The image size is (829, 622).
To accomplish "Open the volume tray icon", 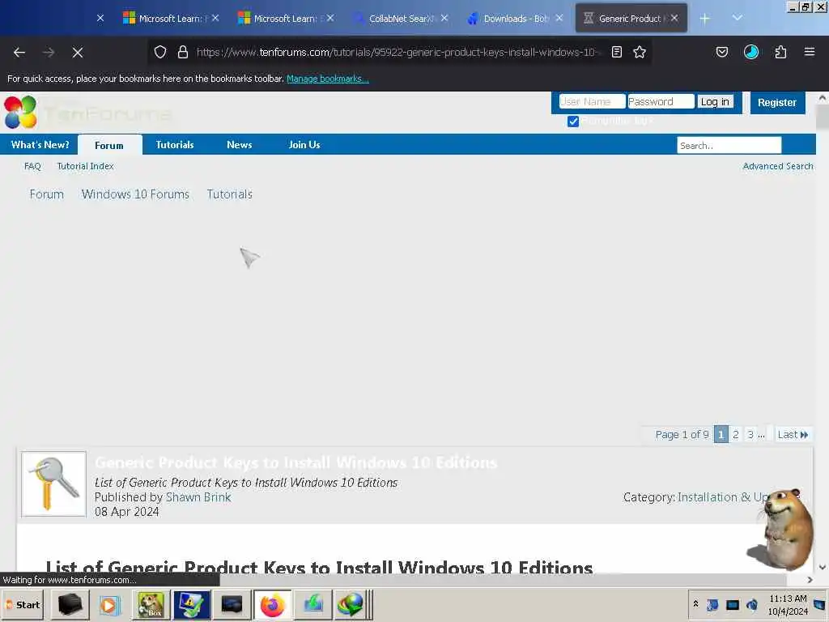I will (x=752, y=604).
